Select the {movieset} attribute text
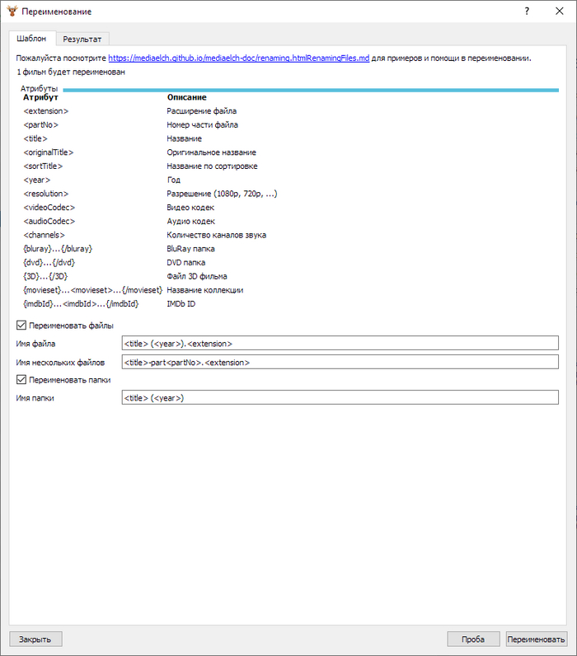577x656 pixels. [93, 290]
